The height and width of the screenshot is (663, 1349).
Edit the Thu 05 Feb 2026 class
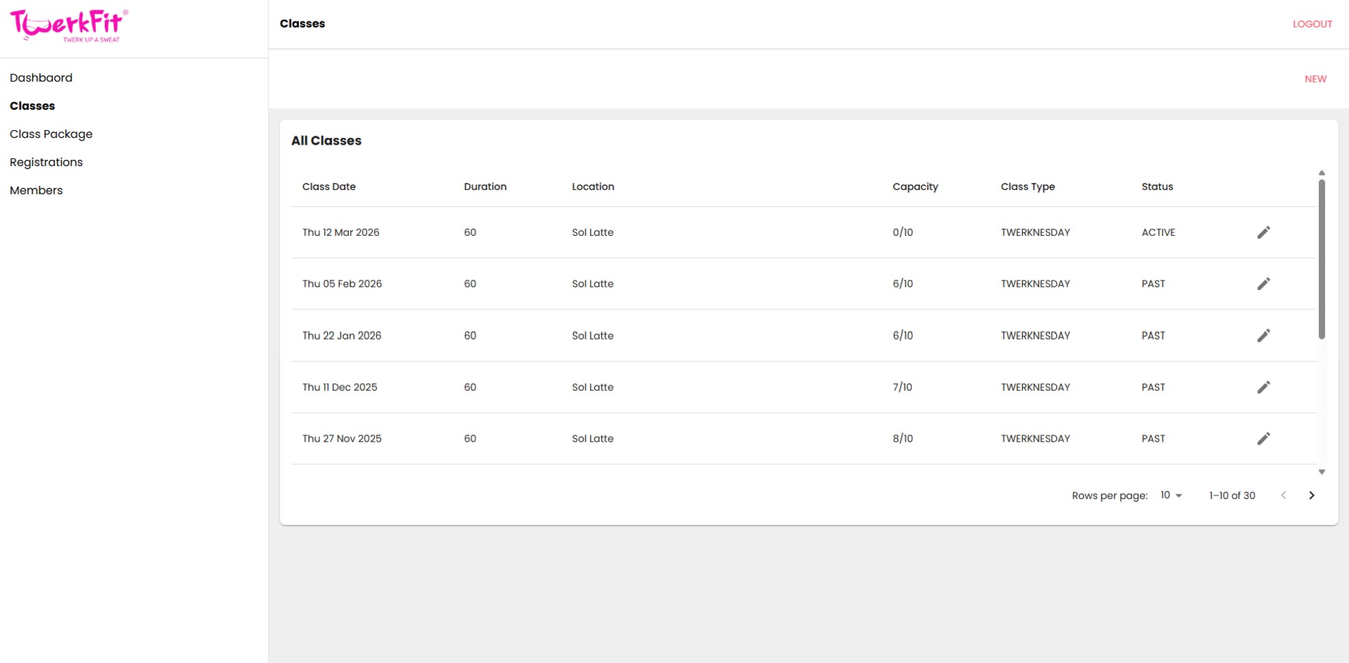click(1264, 283)
